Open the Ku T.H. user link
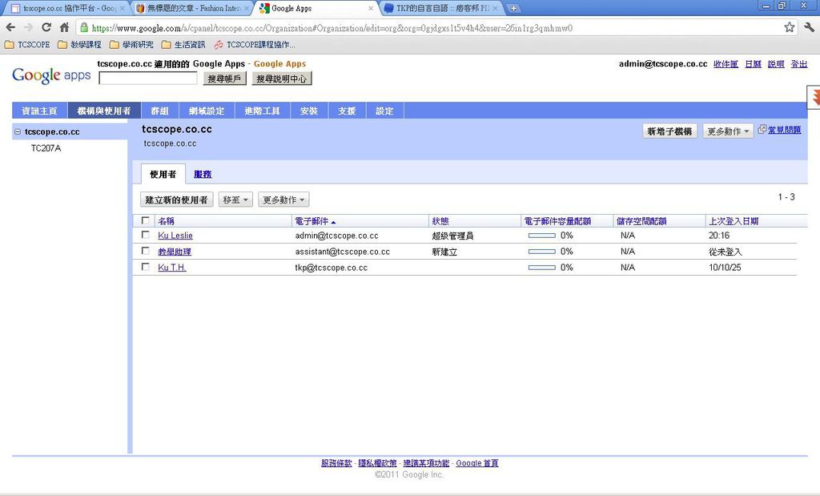This screenshot has width=820, height=496. click(172, 268)
